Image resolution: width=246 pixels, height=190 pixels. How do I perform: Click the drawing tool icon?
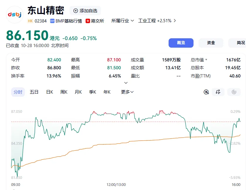click(x=218, y=92)
